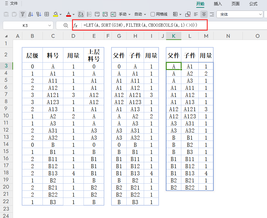Align text left
267x218 pixels.
[196, 14]
